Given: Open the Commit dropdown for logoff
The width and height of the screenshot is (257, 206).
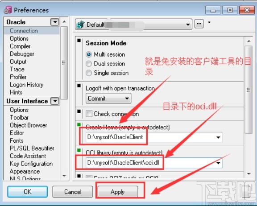Looking at the screenshot, I should (x=108, y=99).
